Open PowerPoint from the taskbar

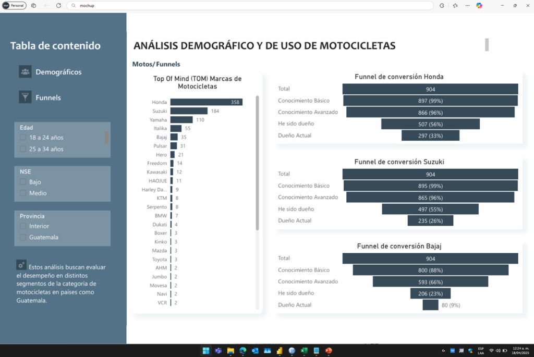point(329,351)
